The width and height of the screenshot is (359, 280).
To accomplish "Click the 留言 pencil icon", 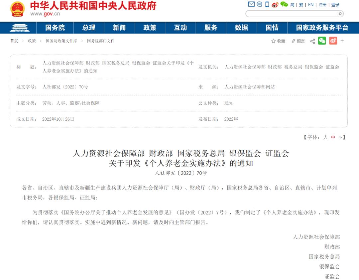I will (293, 41).
